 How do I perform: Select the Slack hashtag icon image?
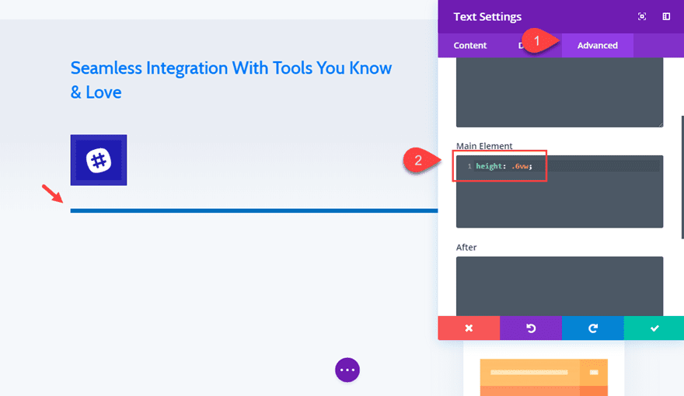click(99, 160)
